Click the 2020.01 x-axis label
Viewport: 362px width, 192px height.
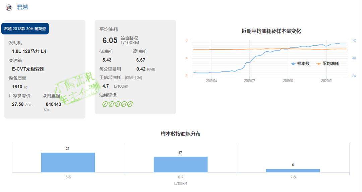click(x=326, y=81)
